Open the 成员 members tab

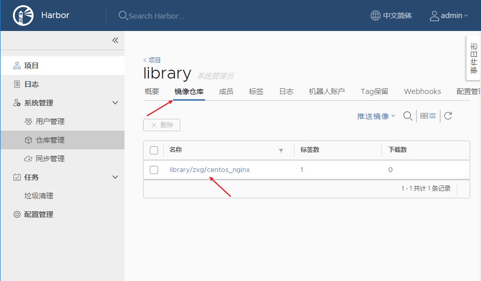click(226, 91)
